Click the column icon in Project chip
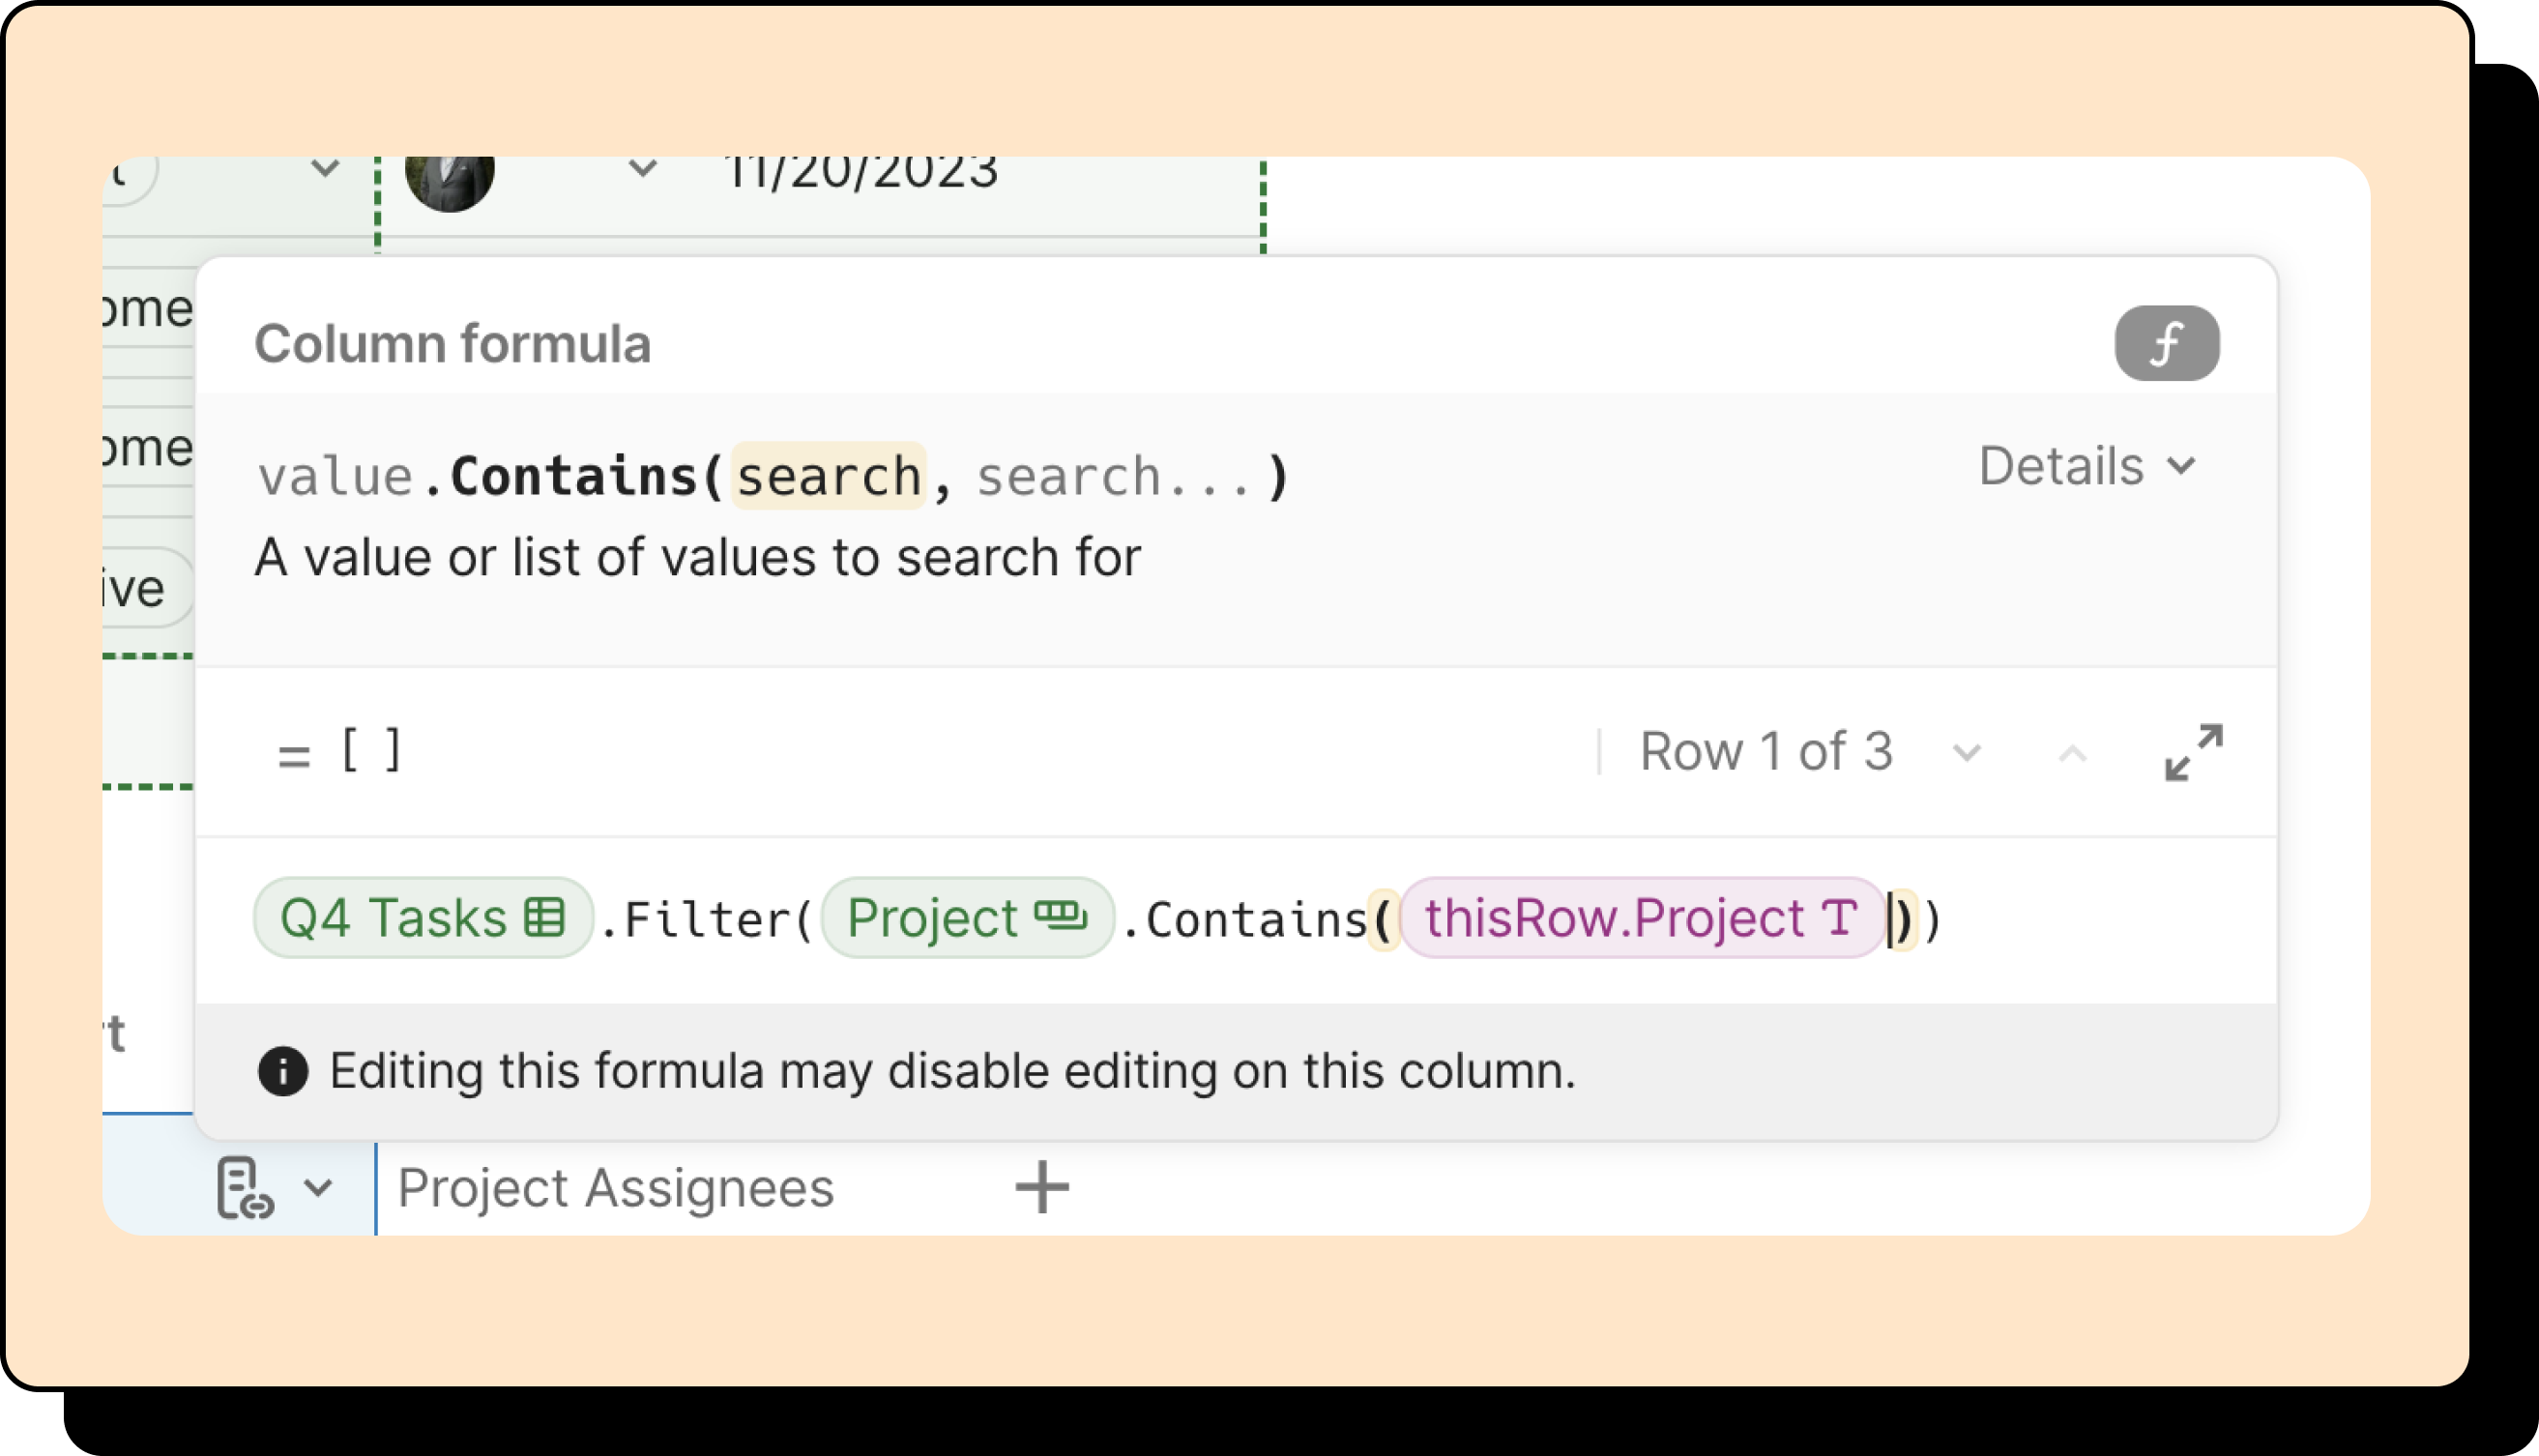 click(x=1060, y=915)
